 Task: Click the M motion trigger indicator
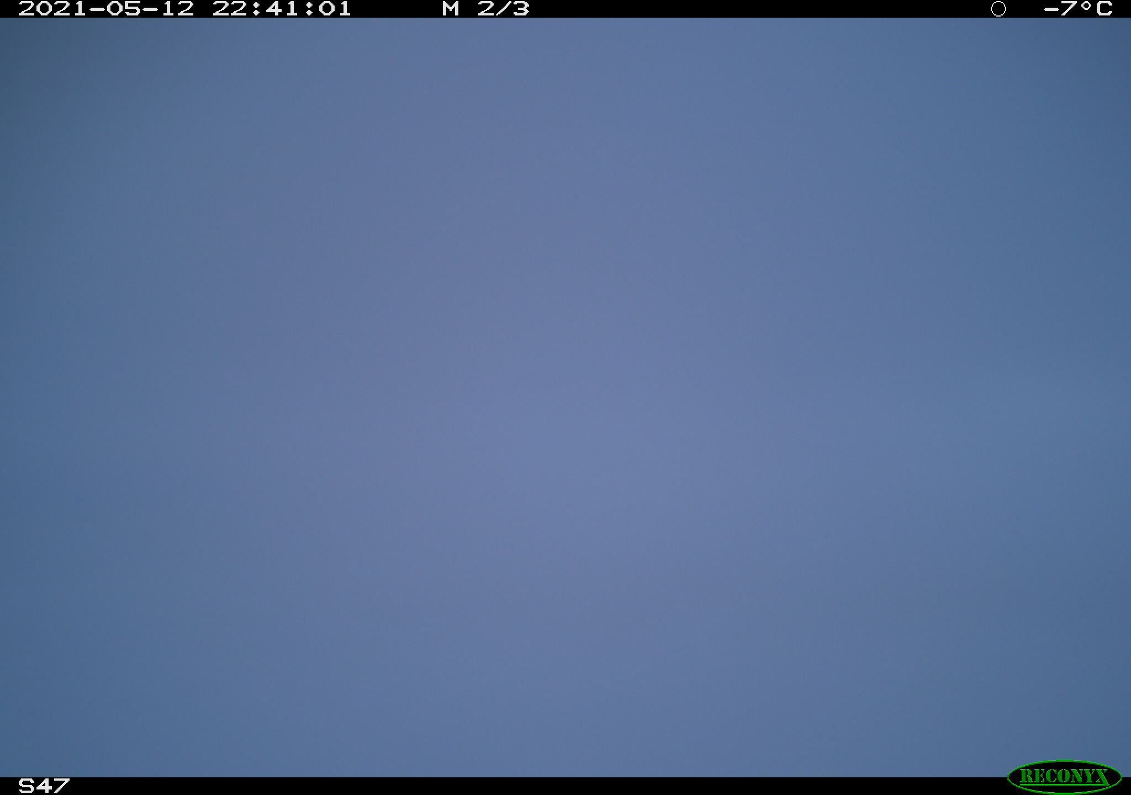tap(451, 9)
